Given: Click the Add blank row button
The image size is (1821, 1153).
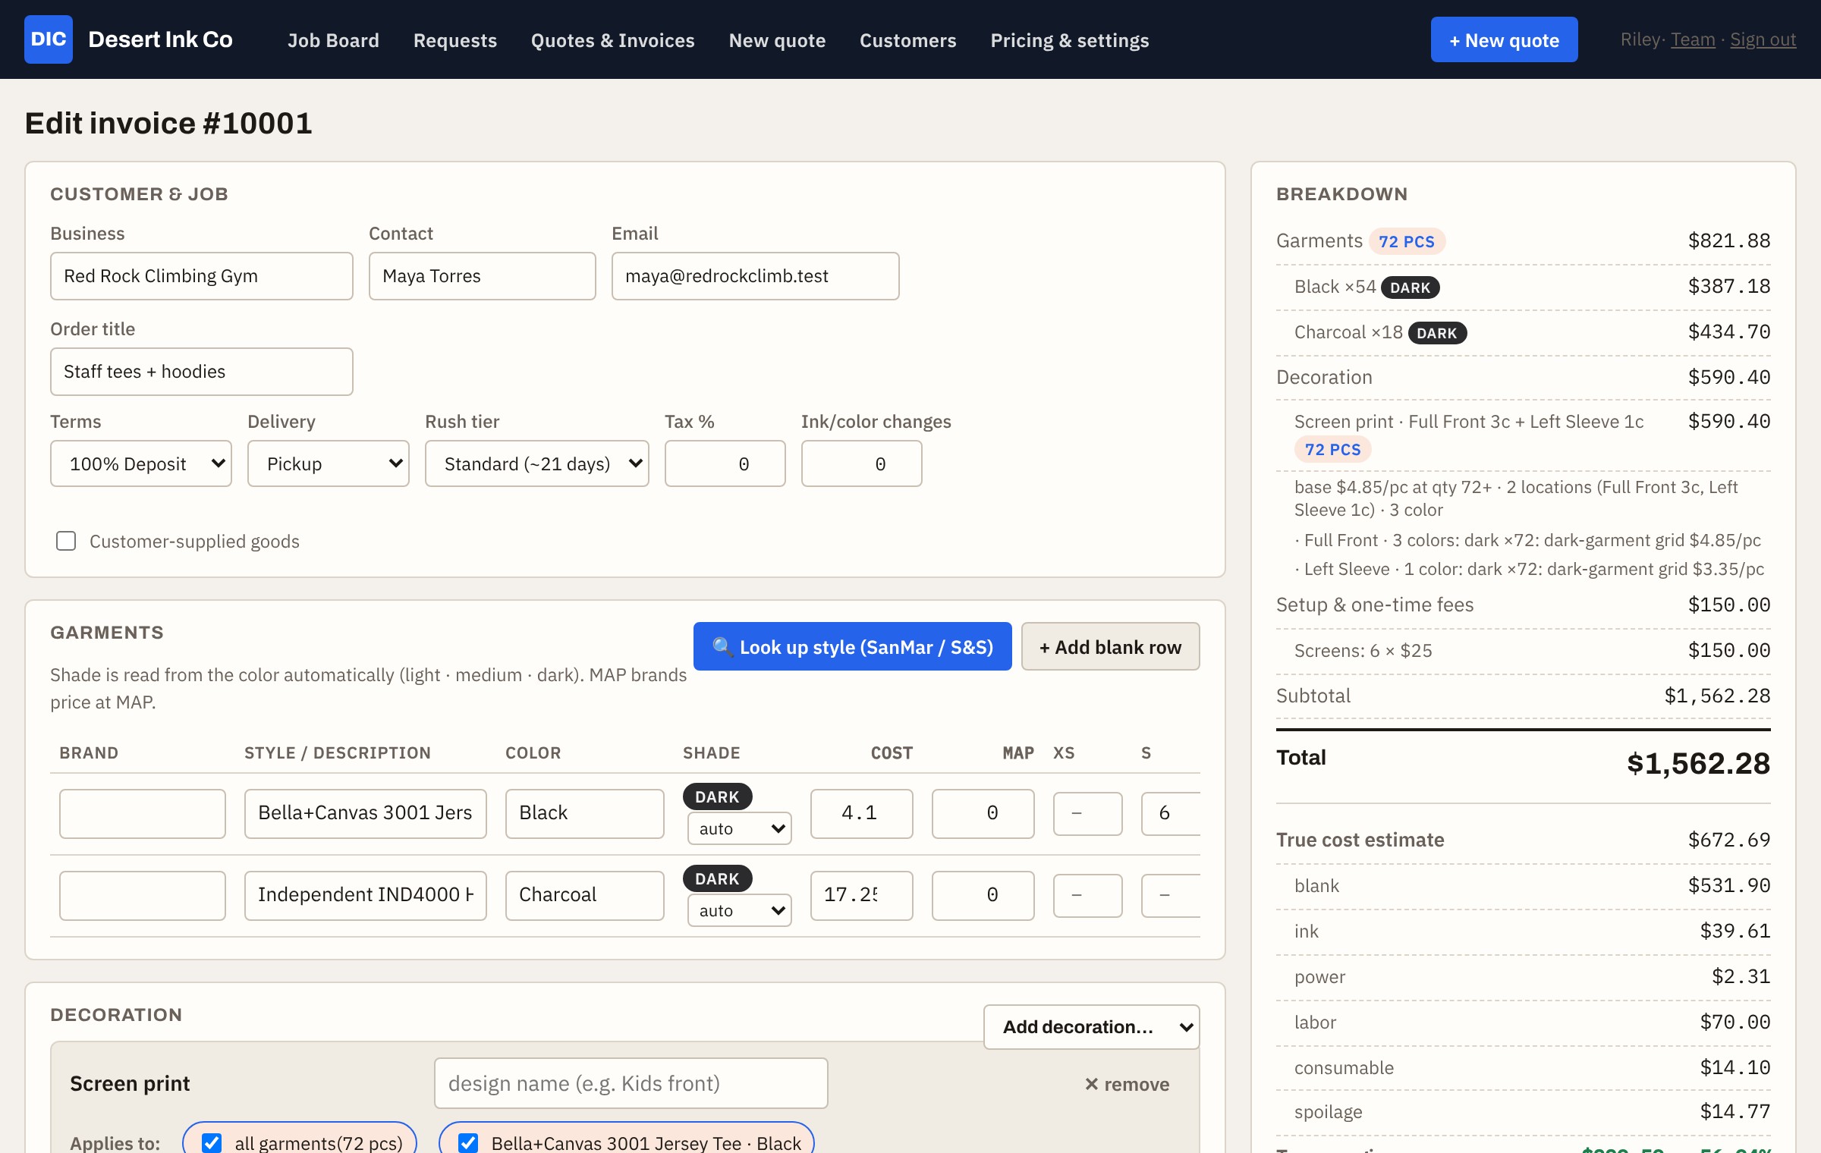Looking at the screenshot, I should pyautogui.click(x=1111, y=646).
